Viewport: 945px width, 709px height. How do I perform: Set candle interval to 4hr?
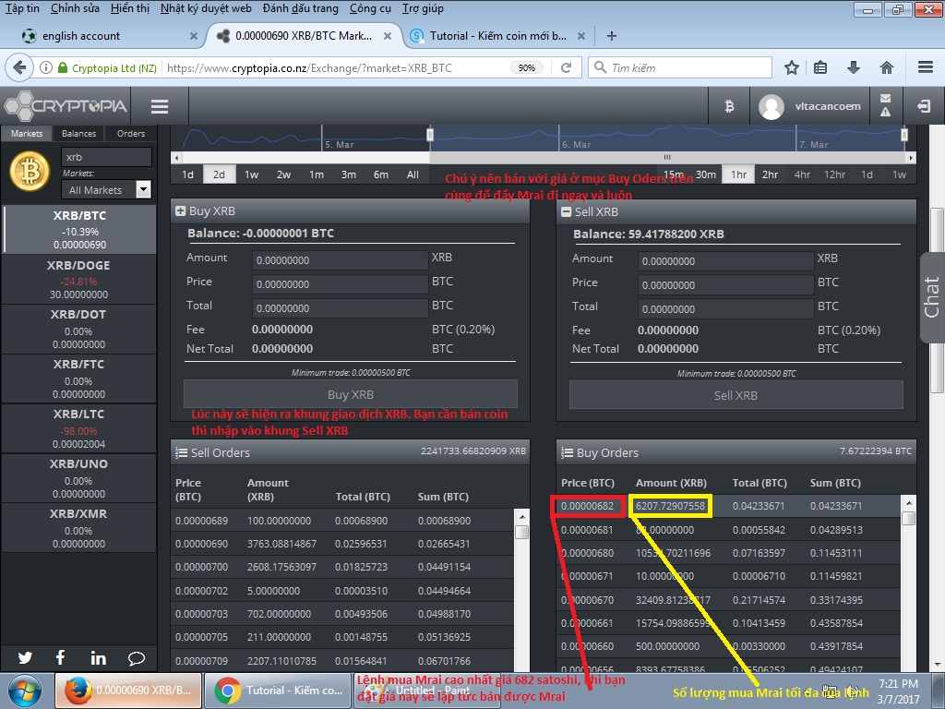coord(802,174)
